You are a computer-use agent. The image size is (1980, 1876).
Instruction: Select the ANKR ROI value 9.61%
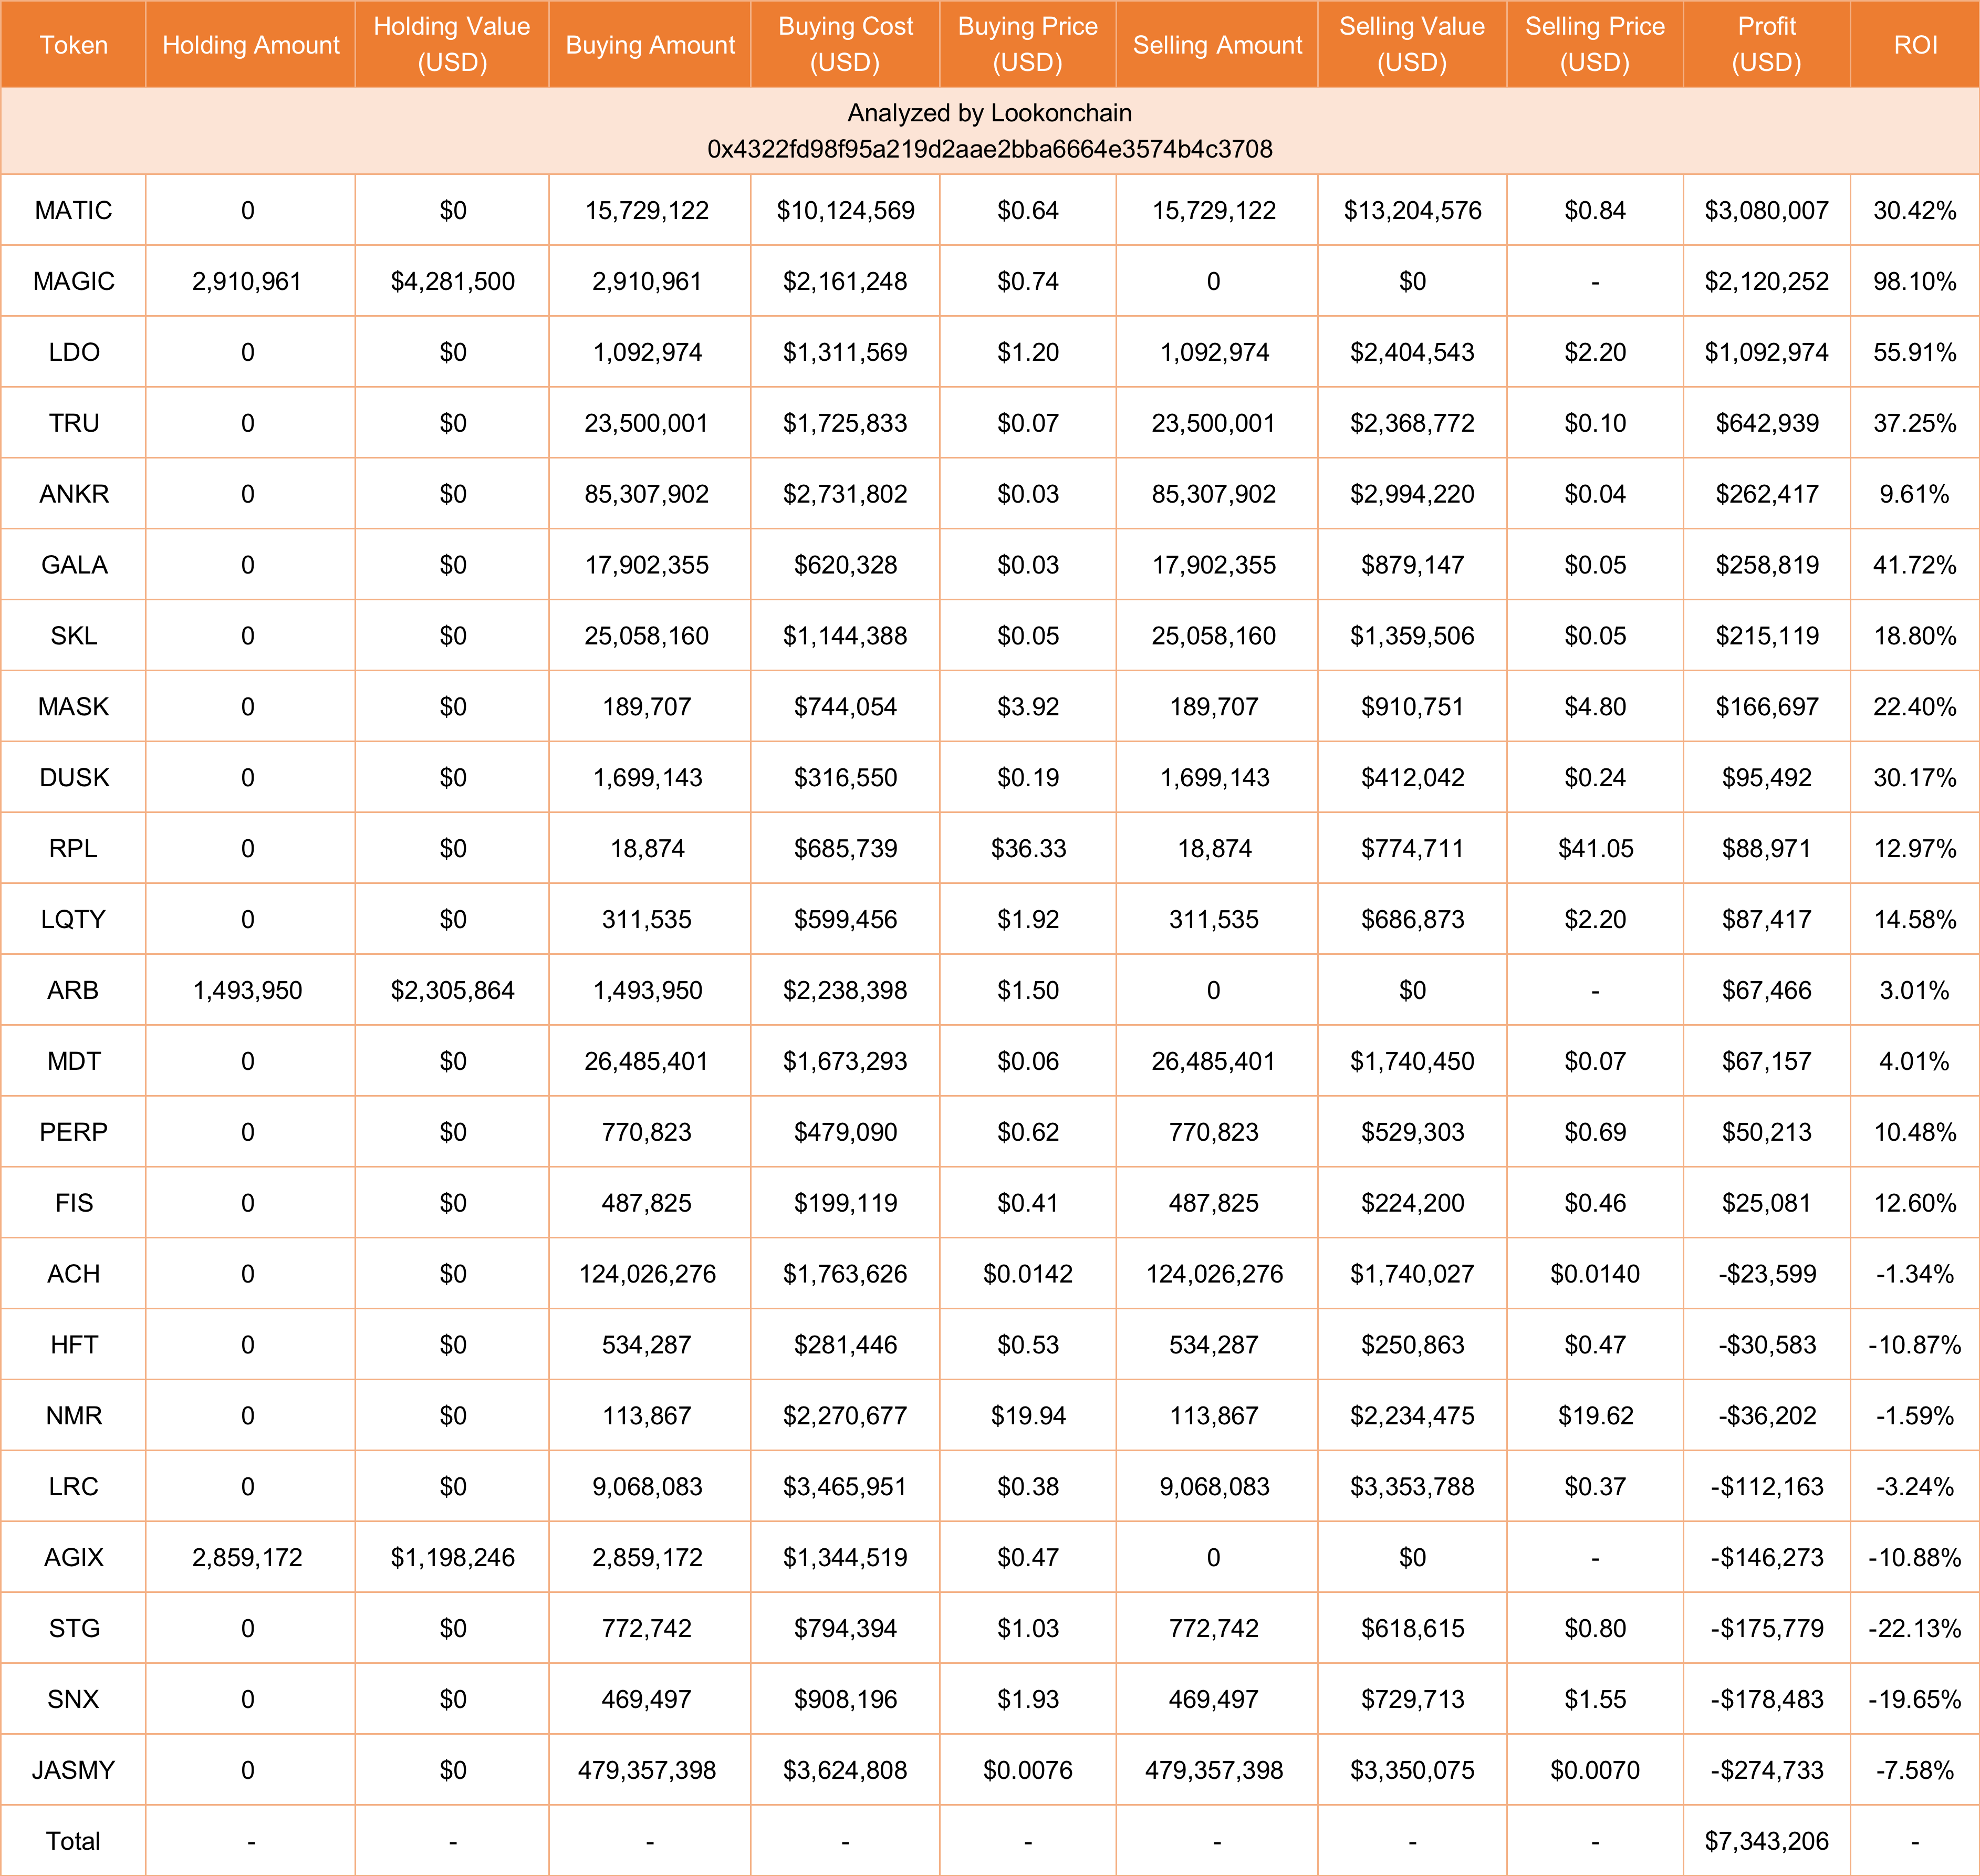tap(1914, 494)
